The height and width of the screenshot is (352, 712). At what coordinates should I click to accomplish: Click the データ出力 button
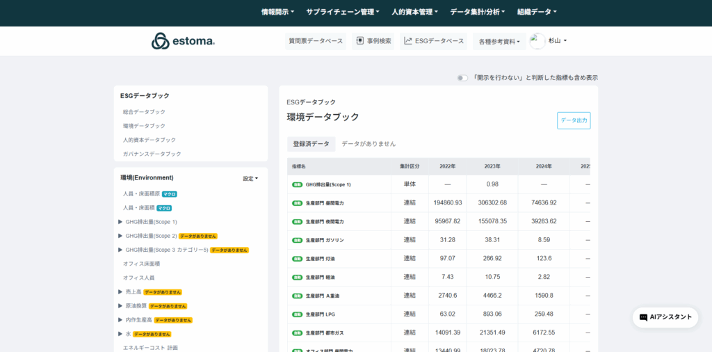pos(574,120)
